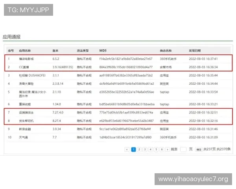Select the MD5 column header
This screenshot has width=236, height=189.
click(x=103, y=50)
